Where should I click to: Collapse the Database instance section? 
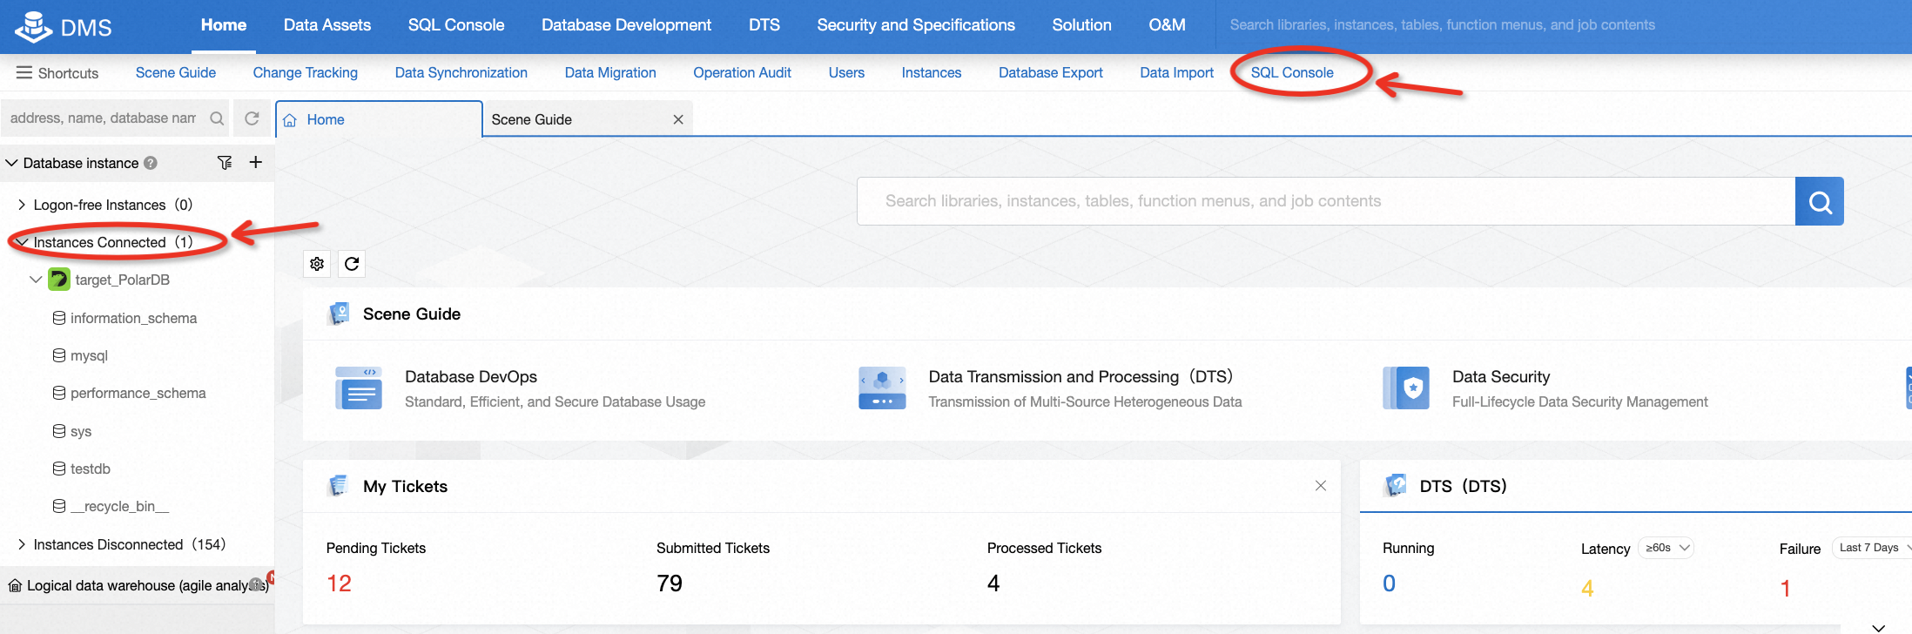[11, 163]
